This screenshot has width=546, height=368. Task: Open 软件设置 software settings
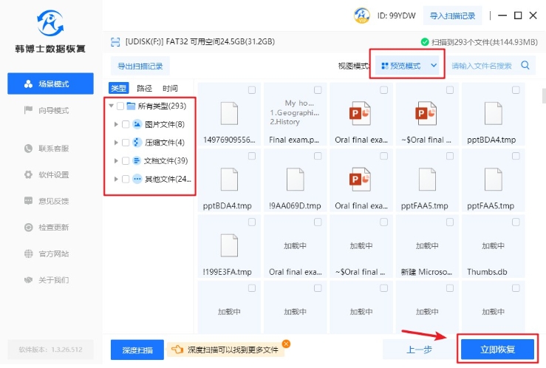tap(53, 175)
